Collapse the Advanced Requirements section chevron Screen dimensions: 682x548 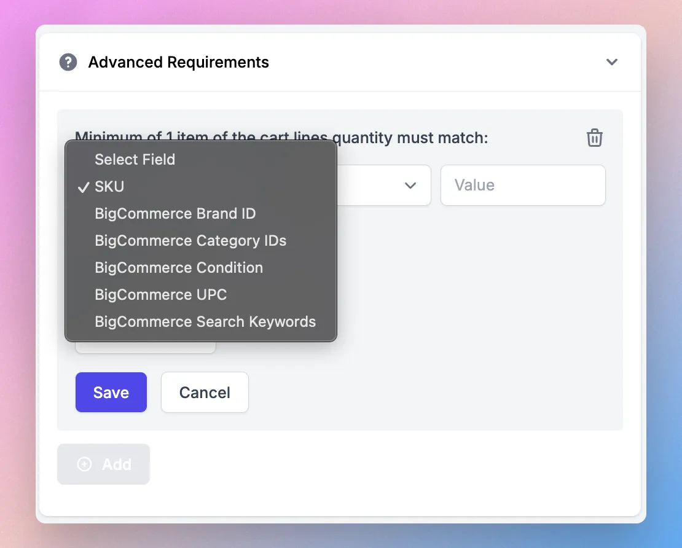click(x=612, y=62)
